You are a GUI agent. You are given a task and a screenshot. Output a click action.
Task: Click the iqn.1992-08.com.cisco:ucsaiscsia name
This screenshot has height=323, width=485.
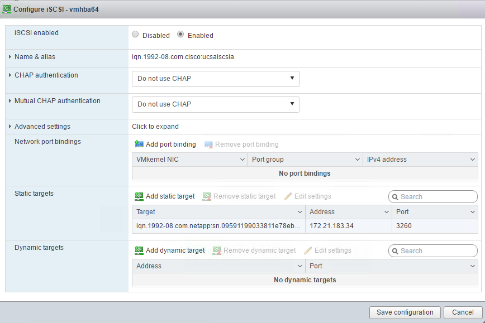coord(183,57)
